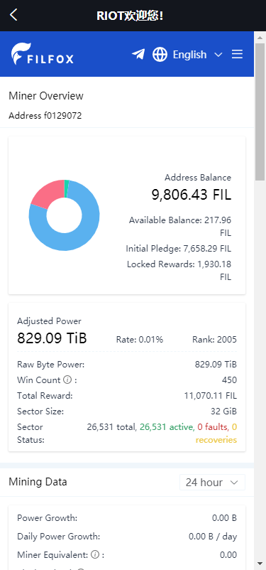
Task: Click the scrollbar down arrow
Action: [260, 563]
